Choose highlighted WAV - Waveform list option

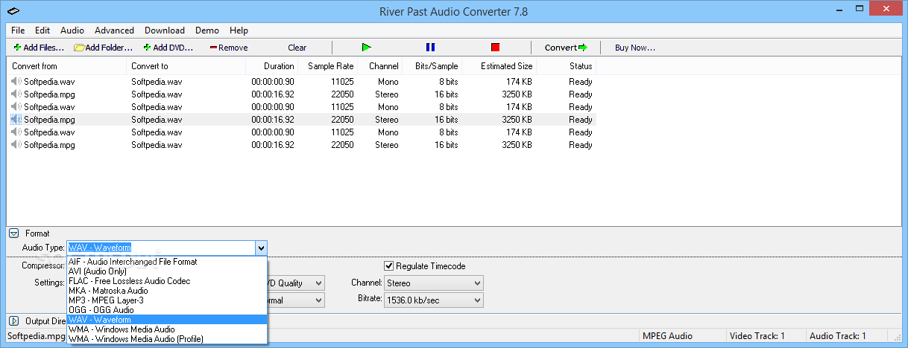(166, 320)
